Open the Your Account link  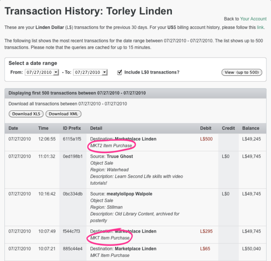(x=253, y=19)
